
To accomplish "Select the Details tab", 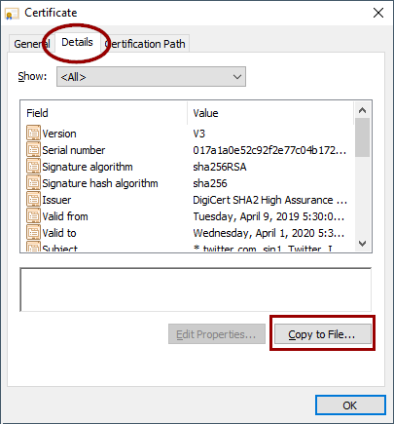I will [x=77, y=42].
